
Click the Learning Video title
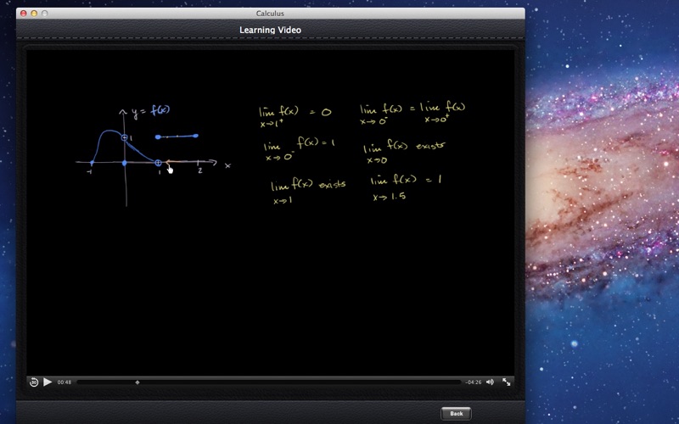coord(270,30)
